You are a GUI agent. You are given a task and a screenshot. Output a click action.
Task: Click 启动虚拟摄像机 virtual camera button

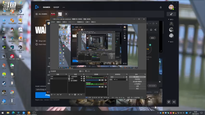point(137,82)
